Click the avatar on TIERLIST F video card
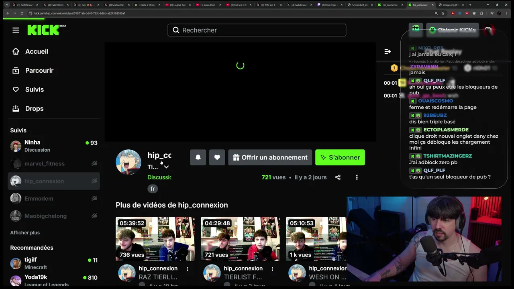This screenshot has width=514, height=289. [212, 273]
